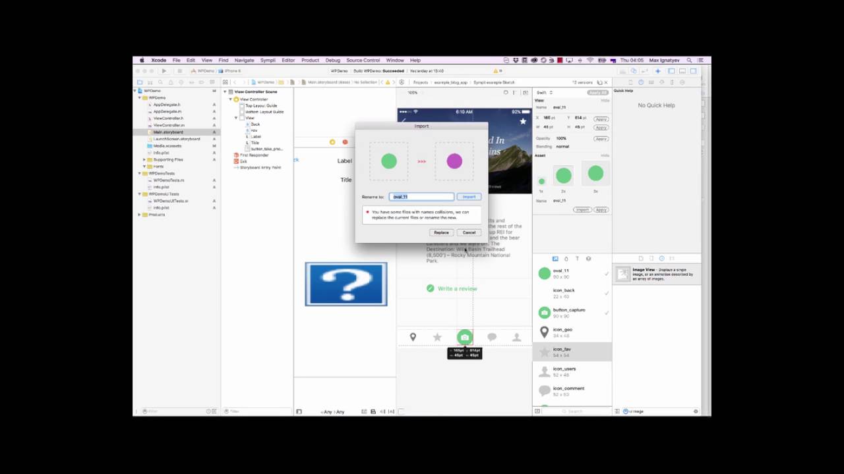The width and height of the screenshot is (844, 474).
Task: Collapse the View item in document outline
Action: pos(235,118)
